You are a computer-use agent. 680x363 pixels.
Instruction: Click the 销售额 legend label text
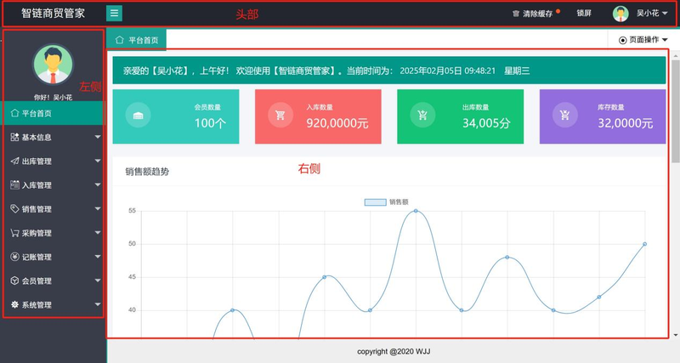[399, 202]
